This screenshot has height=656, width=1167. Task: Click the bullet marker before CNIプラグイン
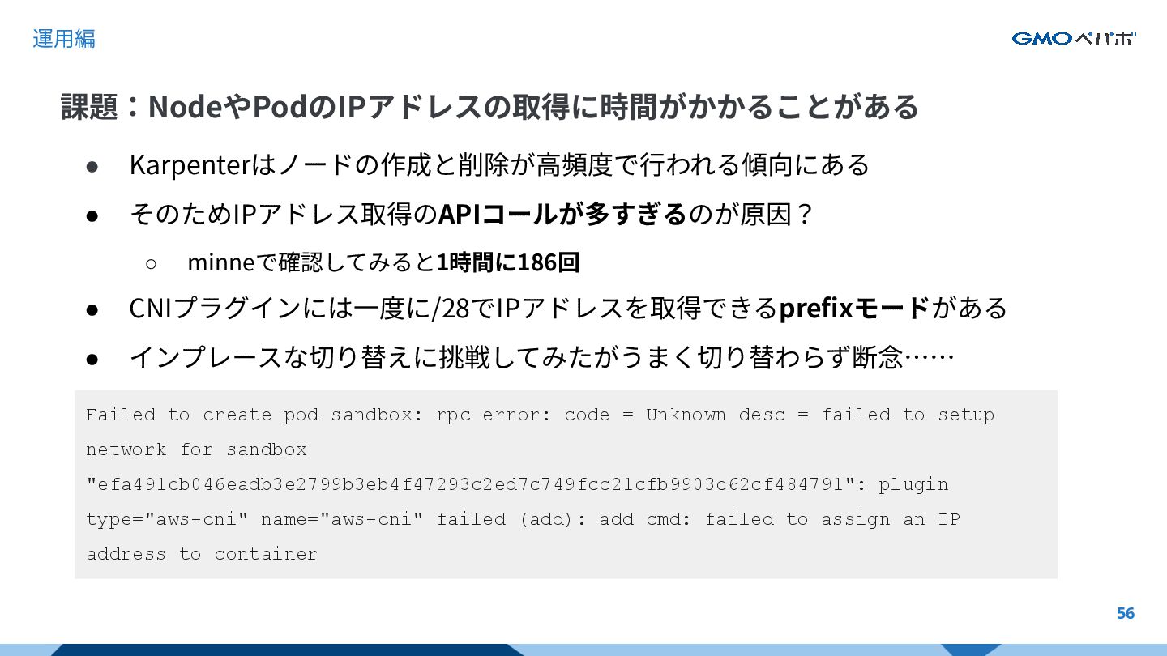coord(92,309)
